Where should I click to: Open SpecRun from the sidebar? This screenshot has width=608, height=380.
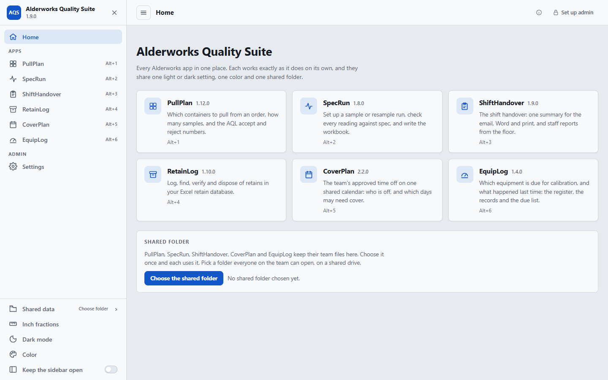click(63, 79)
